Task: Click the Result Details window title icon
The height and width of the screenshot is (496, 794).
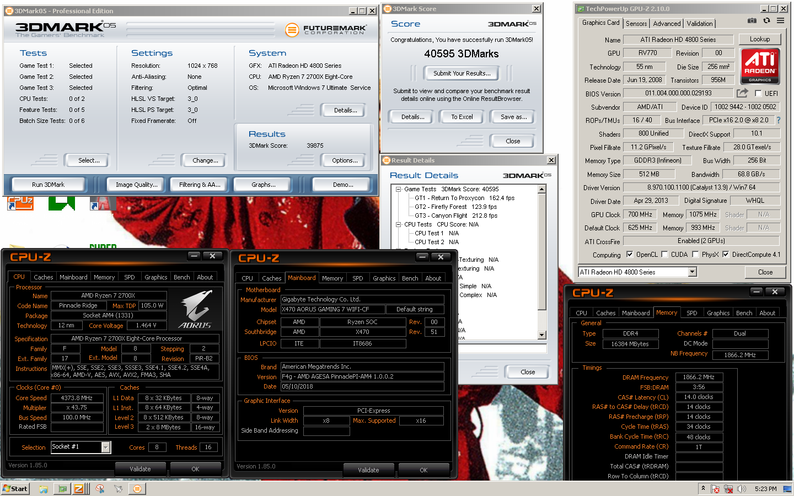Action: click(387, 160)
